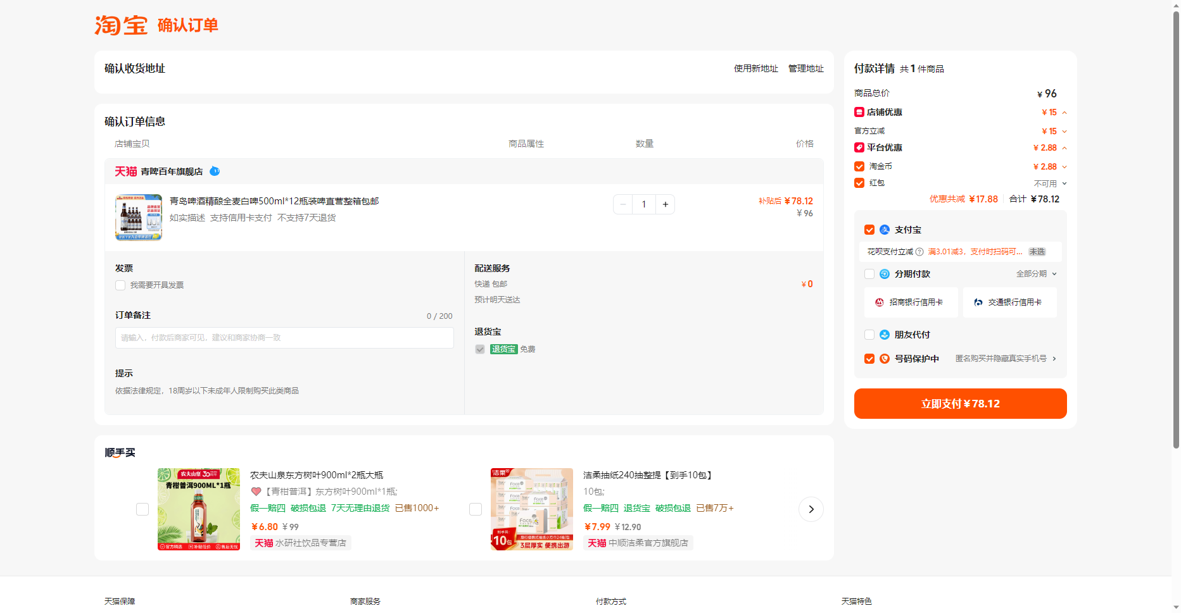
Task: Click the 青岛啤酒 product thumbnail
Action: click(139, 218)
